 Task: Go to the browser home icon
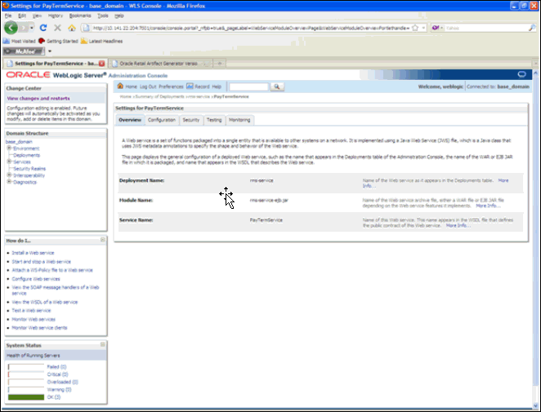(x=72, y=28)
